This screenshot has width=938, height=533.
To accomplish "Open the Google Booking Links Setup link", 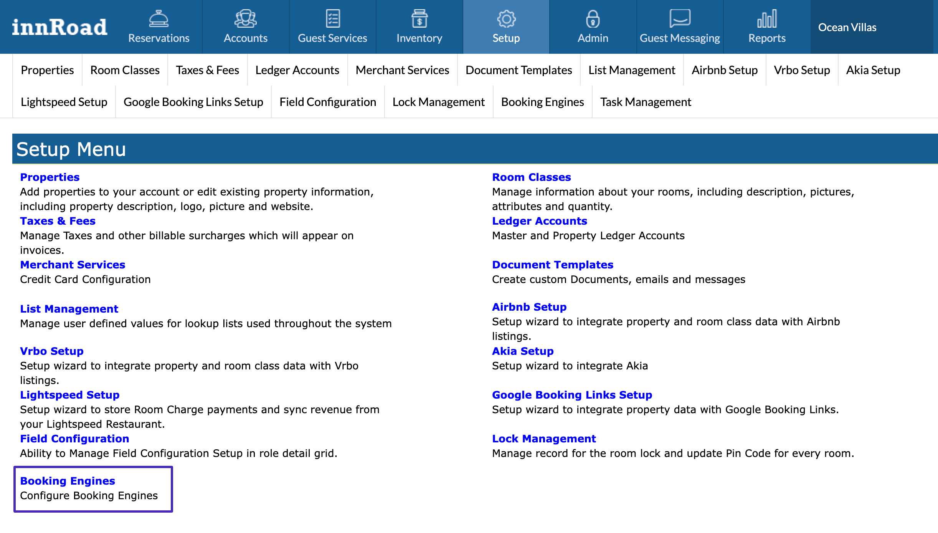I will (572, 395).
